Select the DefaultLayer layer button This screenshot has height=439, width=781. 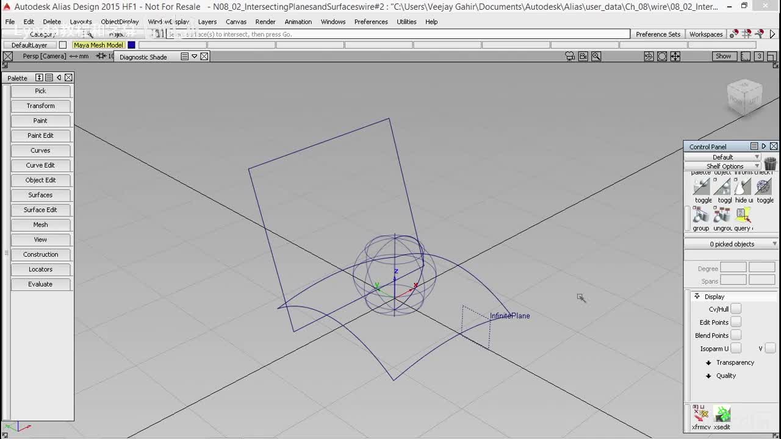click(29, 45)
